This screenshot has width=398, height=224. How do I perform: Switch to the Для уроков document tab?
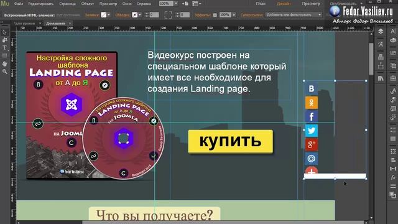pos(25,24)
